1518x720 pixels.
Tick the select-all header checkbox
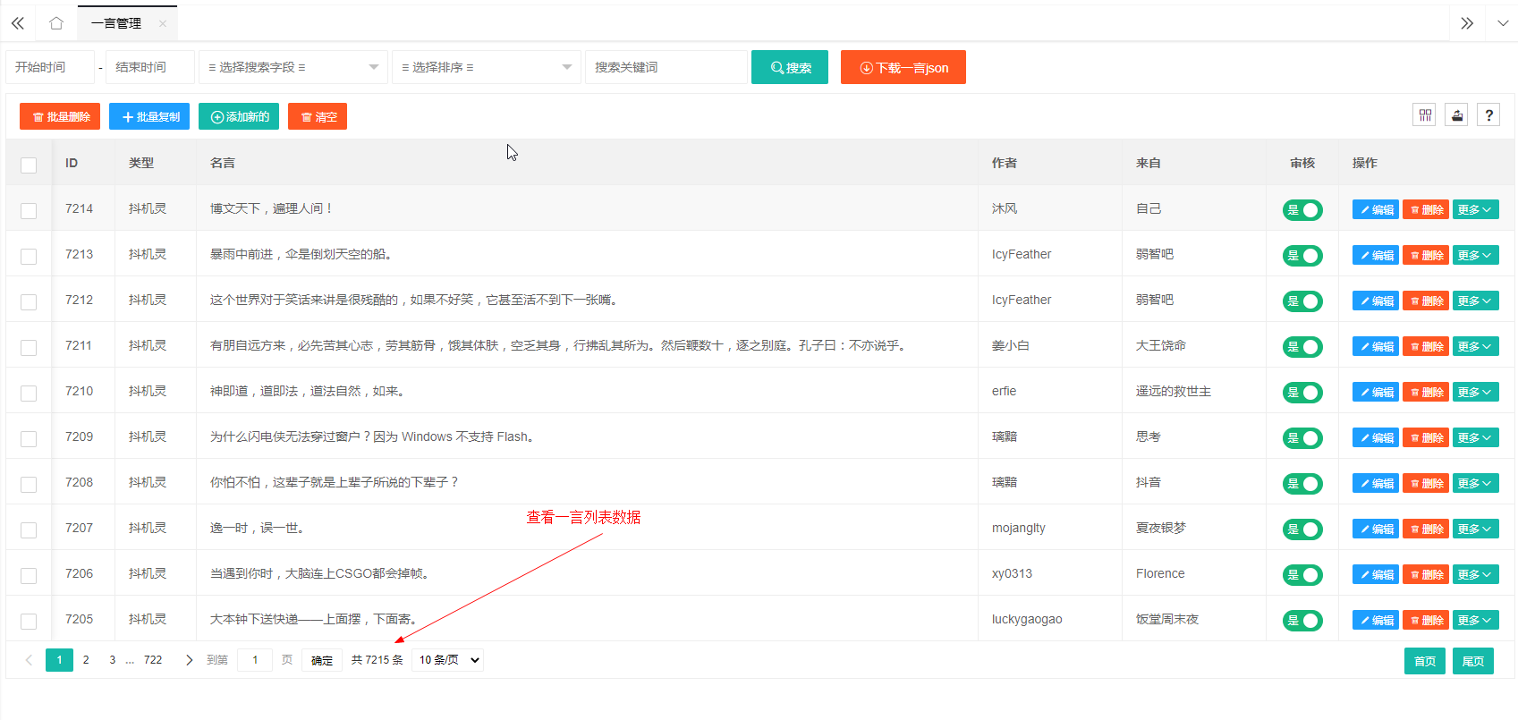tap(29, 165)
